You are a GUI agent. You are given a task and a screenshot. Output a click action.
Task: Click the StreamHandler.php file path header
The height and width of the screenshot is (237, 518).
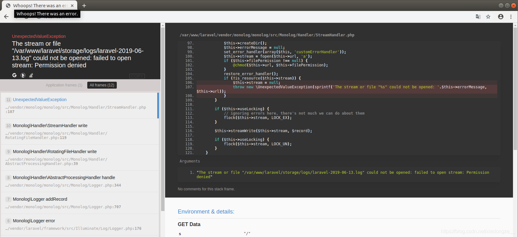pos(267,35)
